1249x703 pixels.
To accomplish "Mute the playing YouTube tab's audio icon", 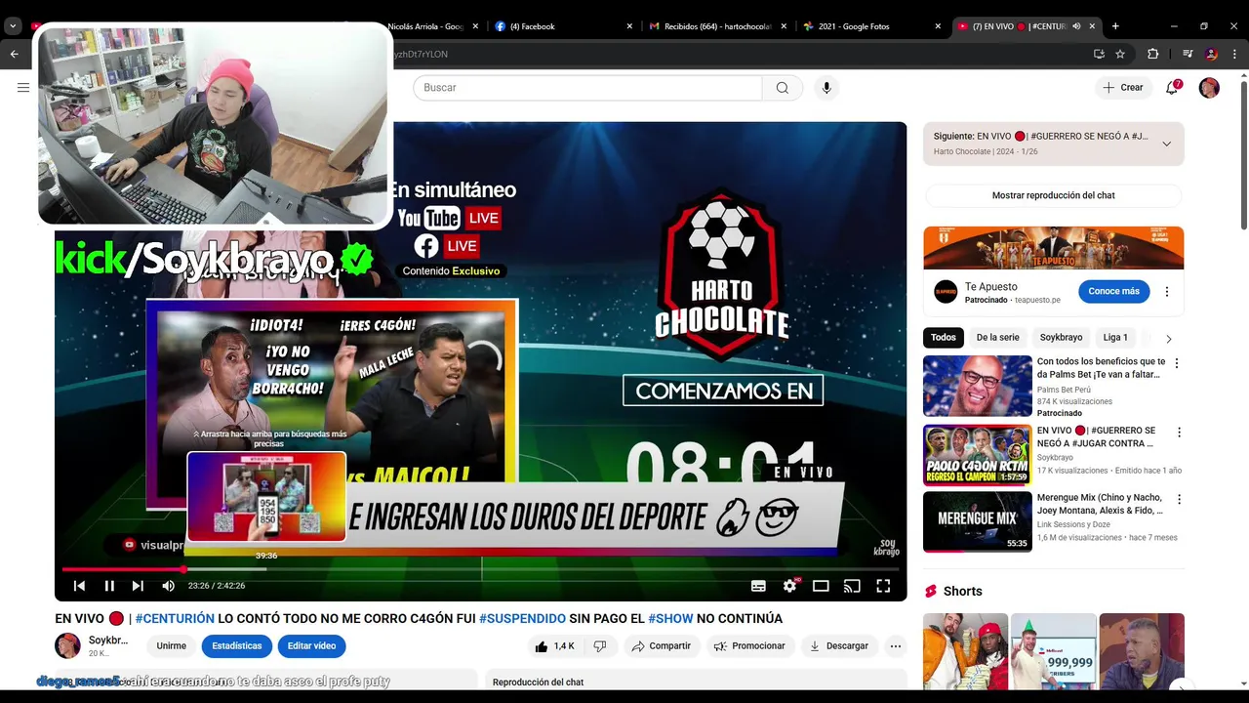I will 1076,26.
